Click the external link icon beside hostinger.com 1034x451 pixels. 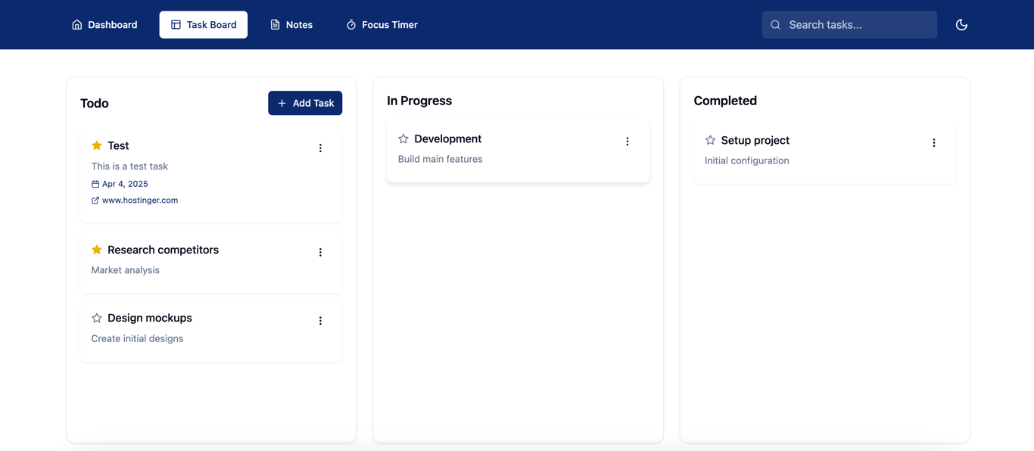[x=95, y=200]
